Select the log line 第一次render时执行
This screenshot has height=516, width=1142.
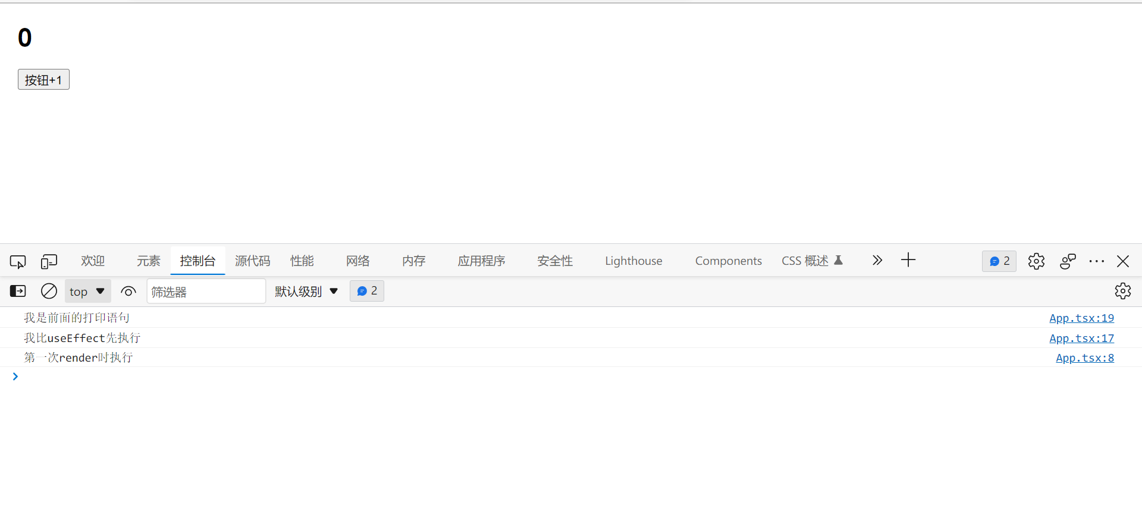point(79,357)
